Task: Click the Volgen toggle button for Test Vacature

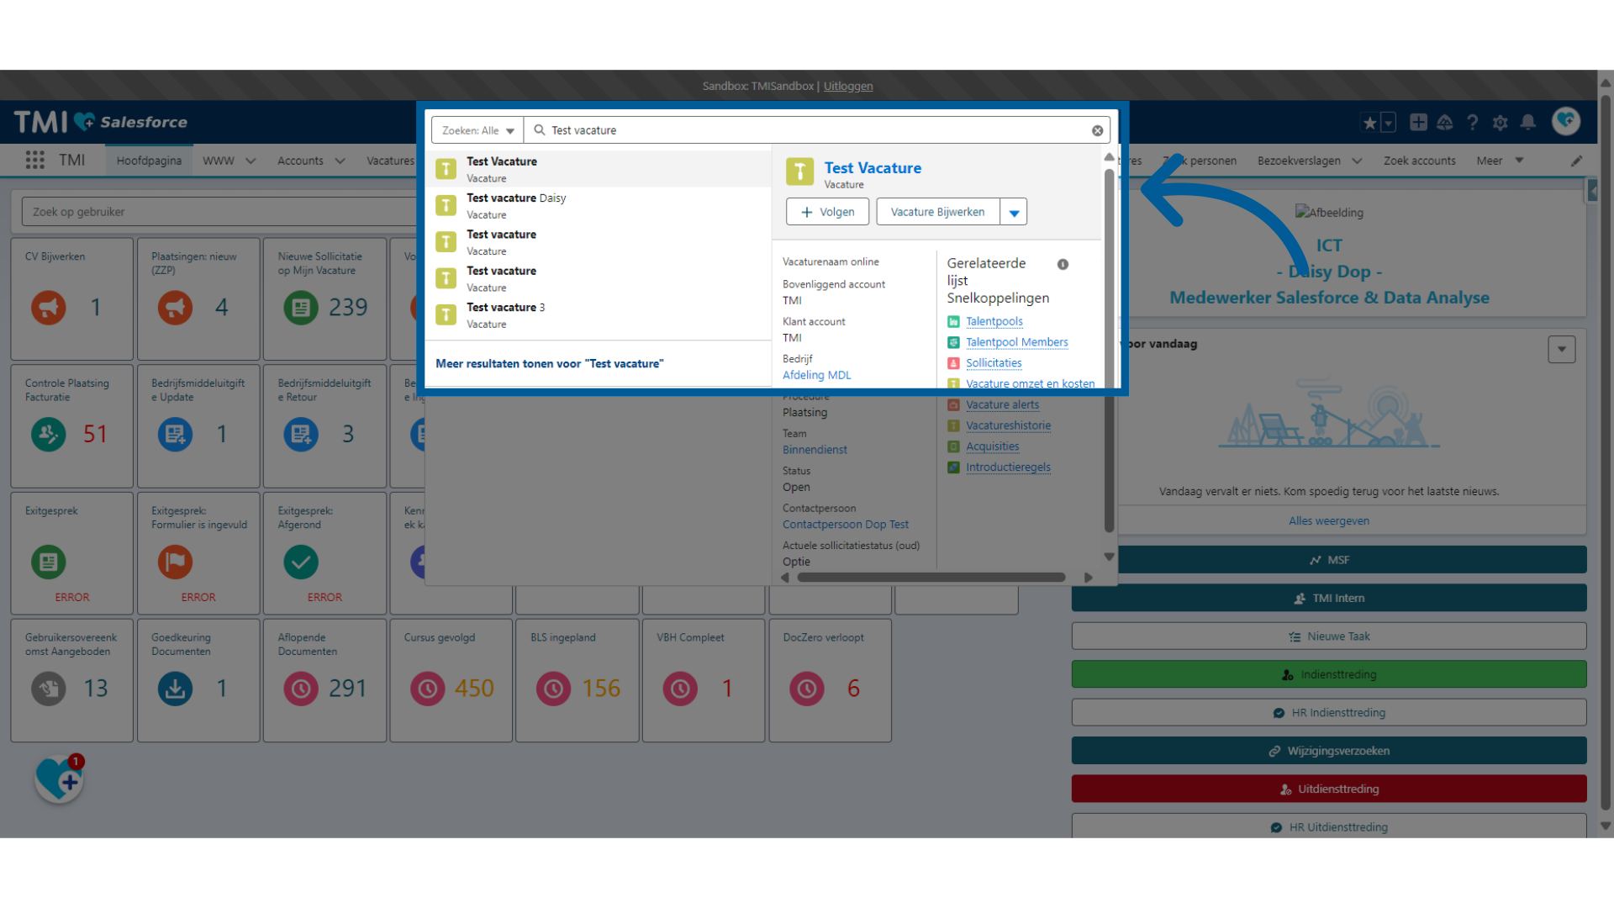Action: coord(827,212)
